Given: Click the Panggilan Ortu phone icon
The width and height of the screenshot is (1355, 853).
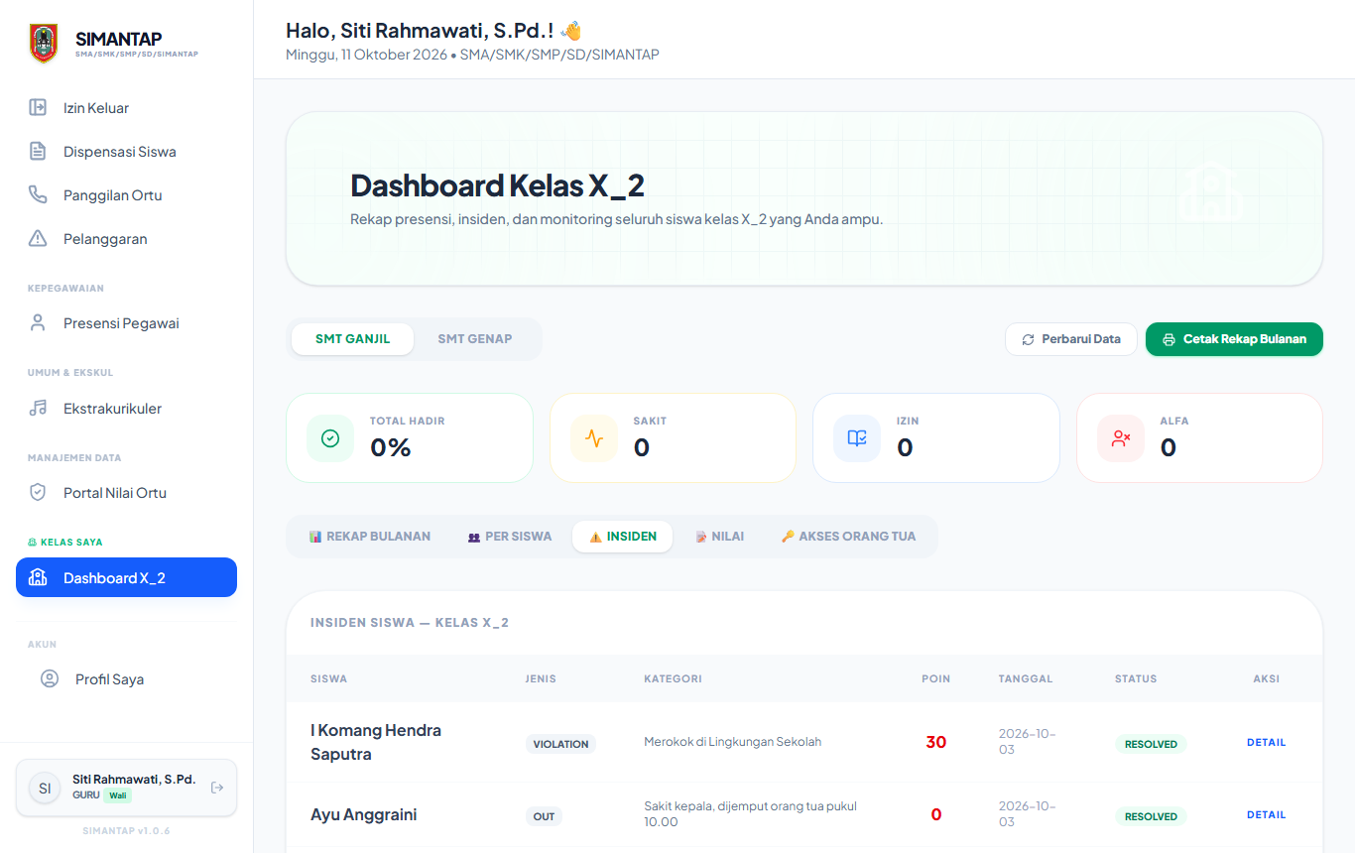Looking at the screenshot, I should pyautogui.click(x=38, y=194).
